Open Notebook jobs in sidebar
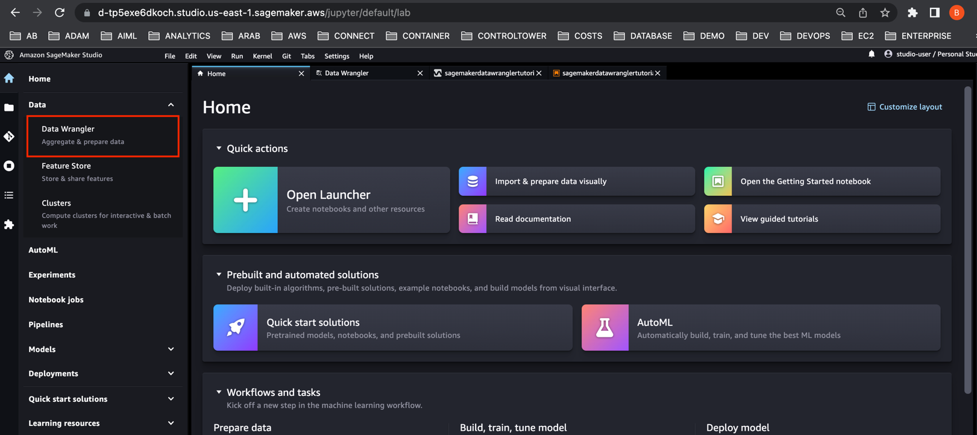This screenshot has width=977, height=435. click(x=56, y=299)
